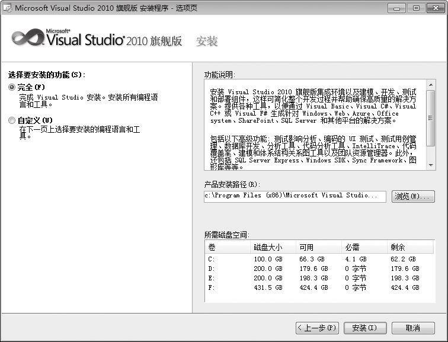Screen dimensions: 448x342
Task: Click the feature description scrollbar thumb
Action: [x=431, y=119]
